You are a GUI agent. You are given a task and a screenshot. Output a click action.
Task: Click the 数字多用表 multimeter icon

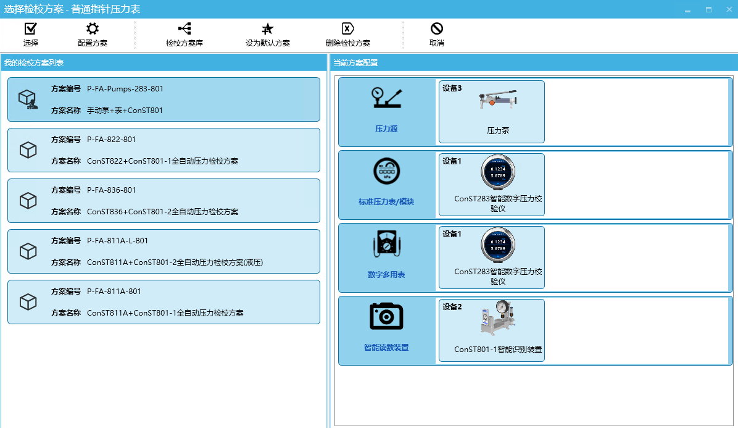pos(386,245)
